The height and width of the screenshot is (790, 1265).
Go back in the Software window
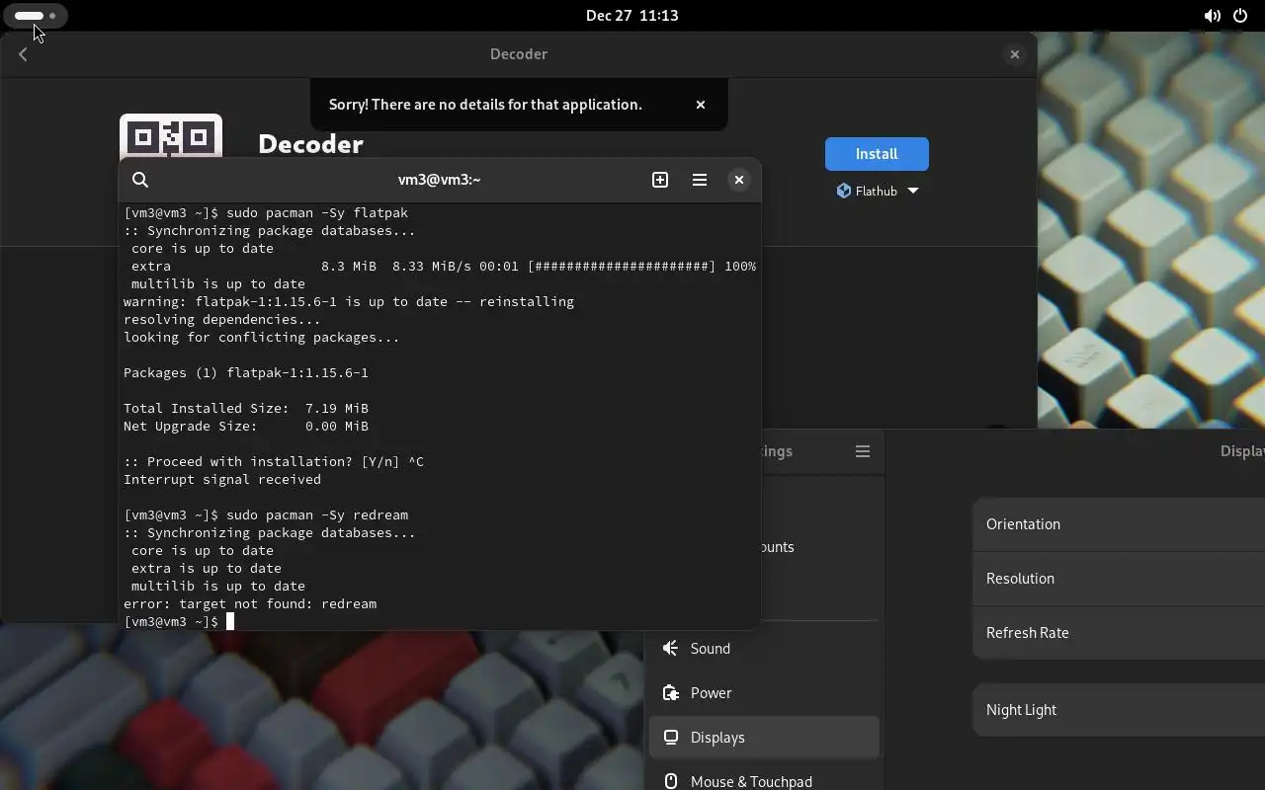(23, 54)
